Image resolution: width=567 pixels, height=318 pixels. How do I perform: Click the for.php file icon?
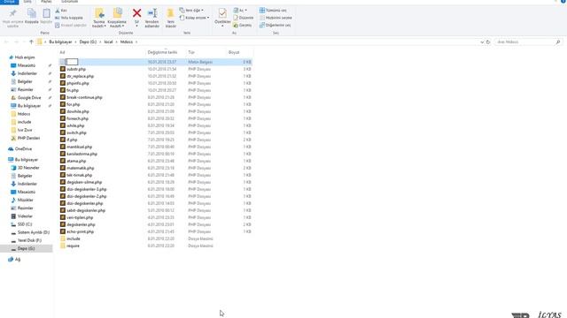click(x=63, y=104)
